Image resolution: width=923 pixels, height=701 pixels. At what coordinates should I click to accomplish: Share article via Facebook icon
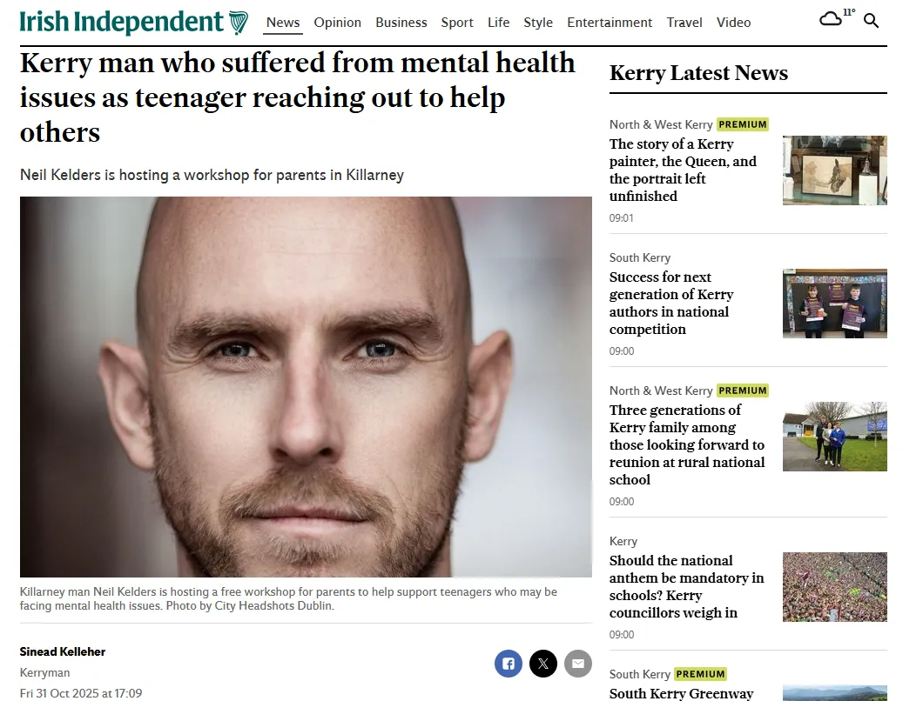508,664
